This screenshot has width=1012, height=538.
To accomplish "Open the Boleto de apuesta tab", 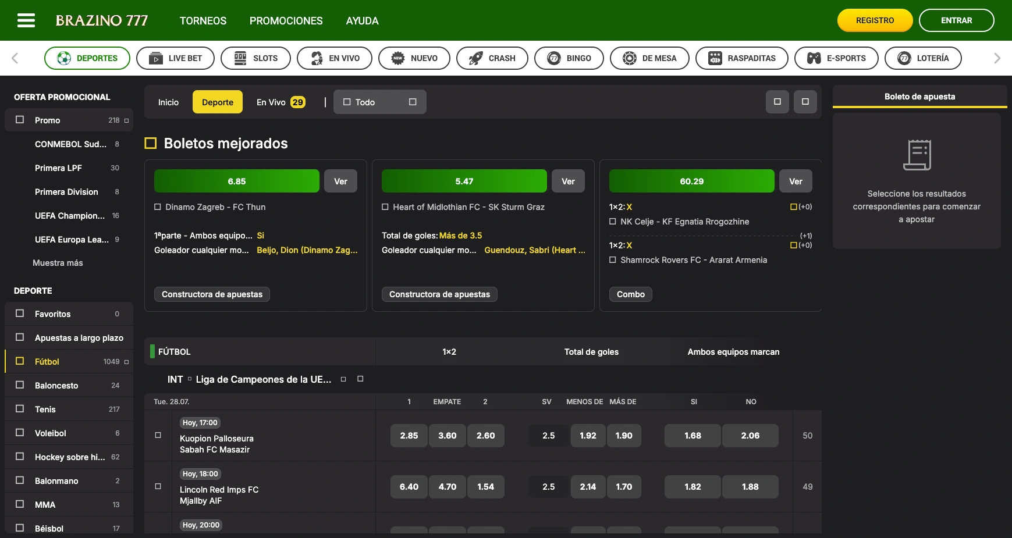I will (919, 97).
